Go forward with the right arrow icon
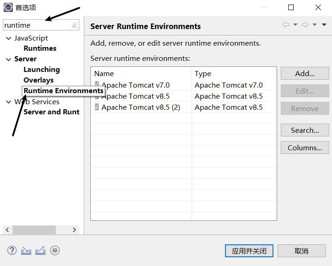The width and height of the screenshot is (332, 266). tap(305, 24)
